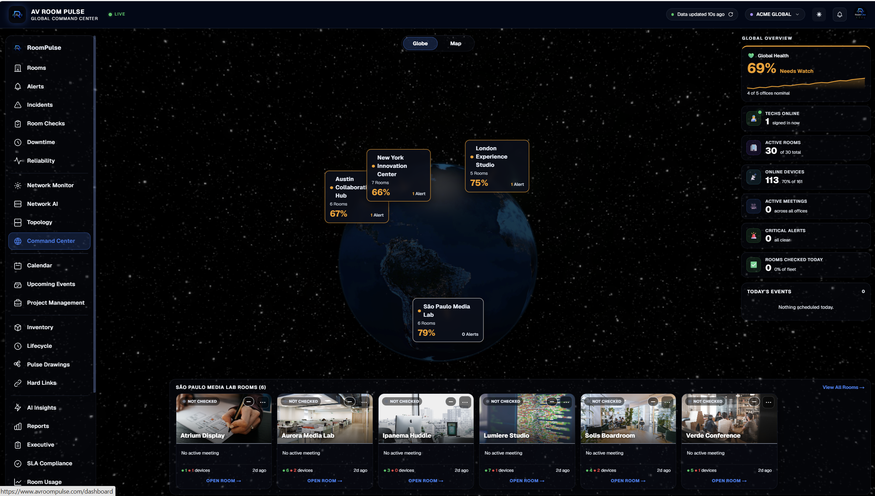Click the Global Health 69% card
This screenshot has width=875, height=496.
click(x=806, y=74)
